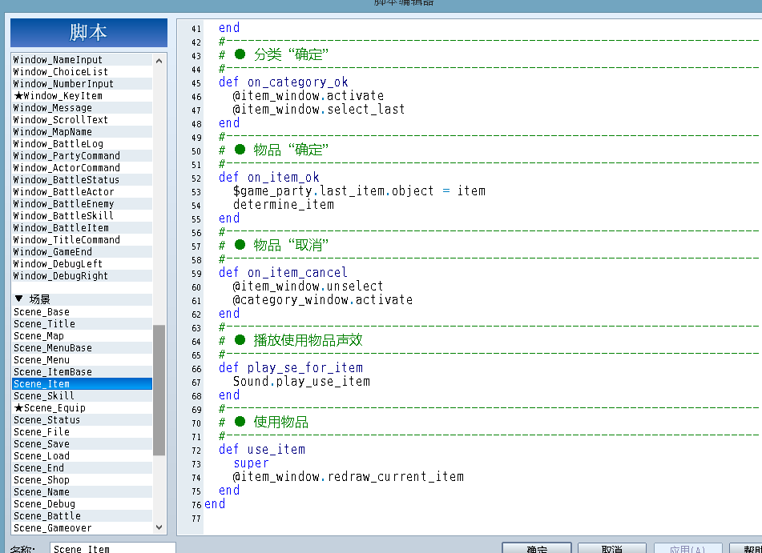This screenshot has height=553, width=762.
Task: Select the ★Window_KeyItem script
Action: [x=82, y=96]
